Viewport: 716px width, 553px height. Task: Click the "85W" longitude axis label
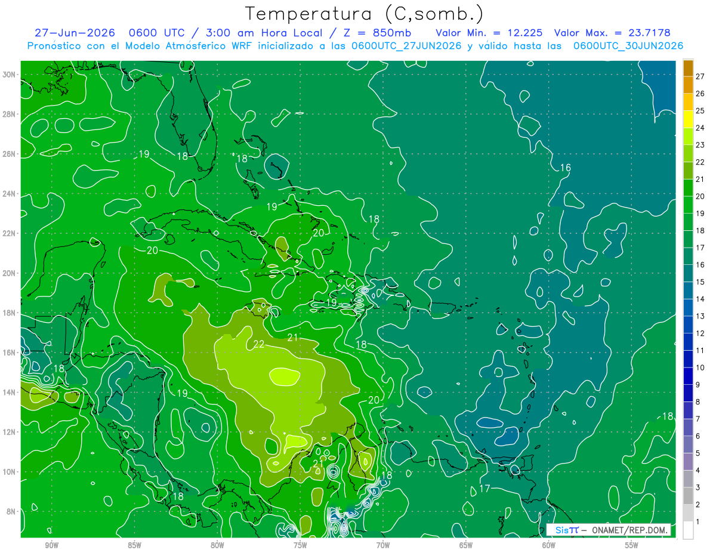point(135,545)
